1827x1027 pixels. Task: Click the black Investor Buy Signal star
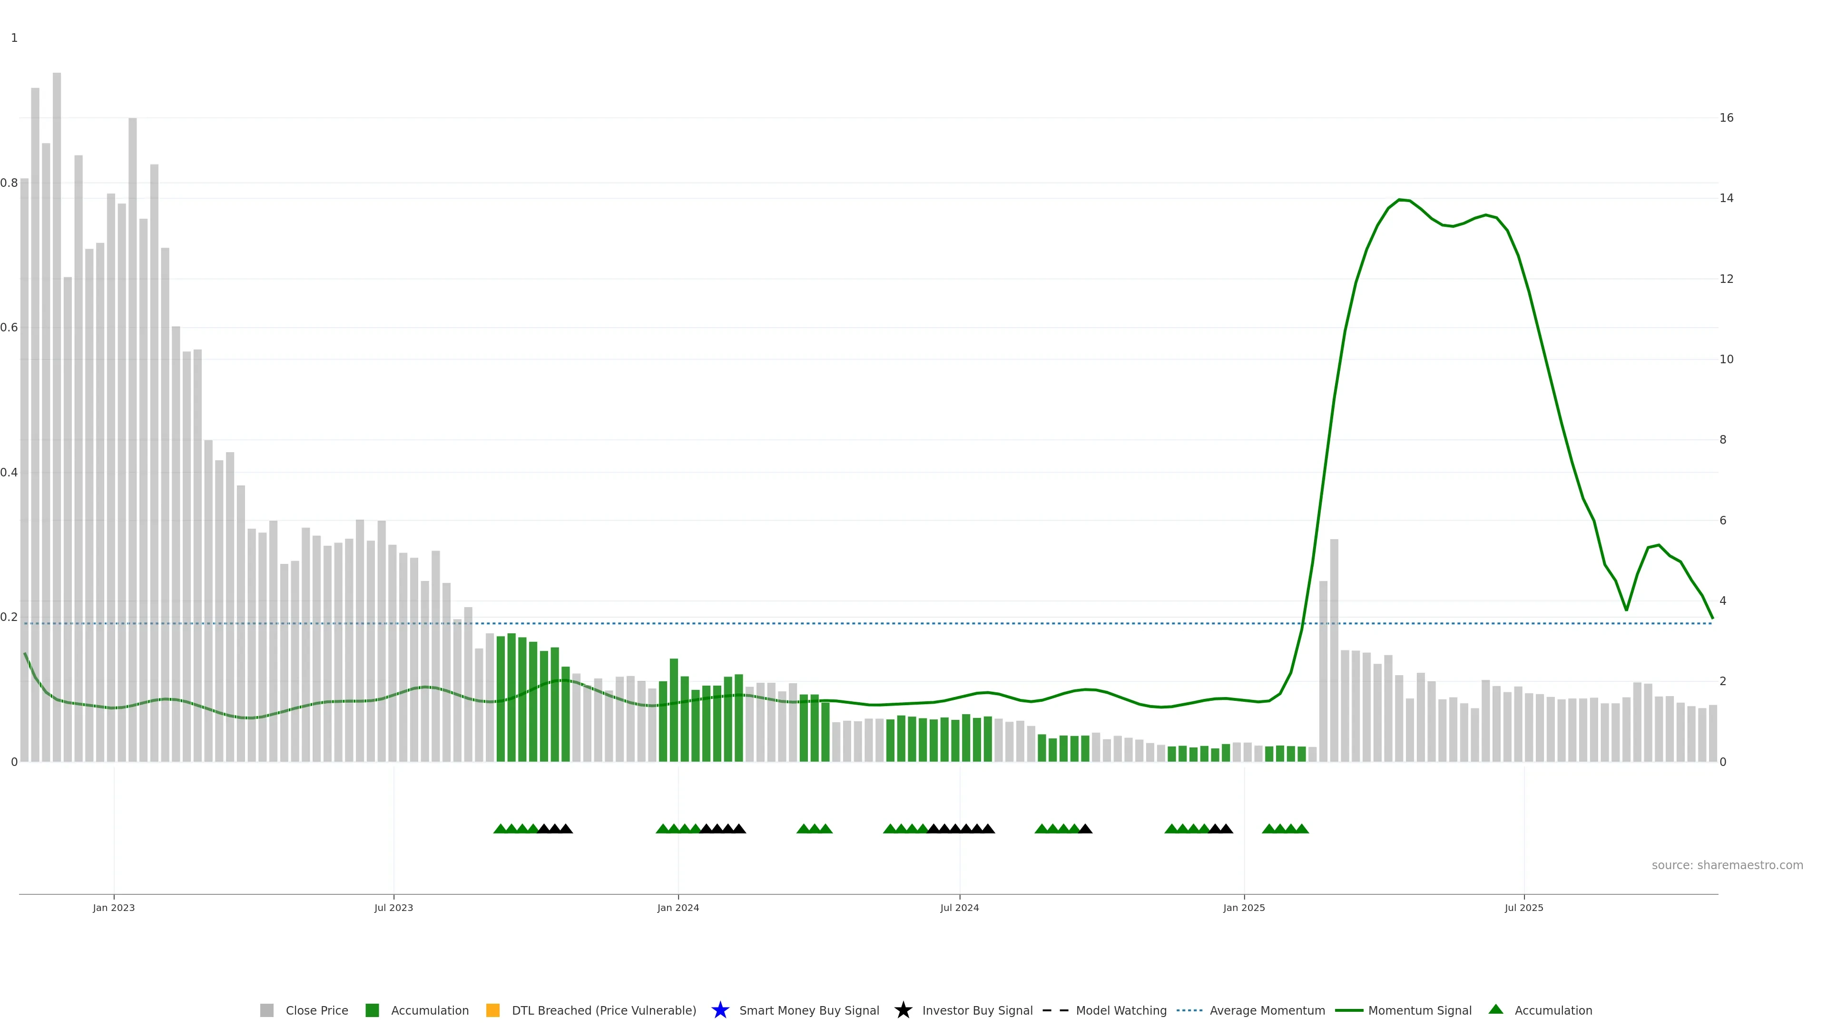pyautogui.click(x=903, y=1010)
